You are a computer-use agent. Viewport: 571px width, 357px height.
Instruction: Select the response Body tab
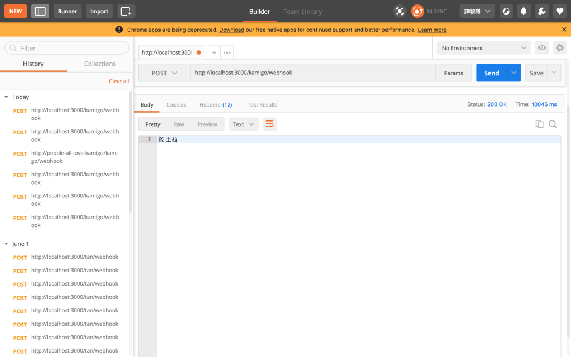coord(147,104)
